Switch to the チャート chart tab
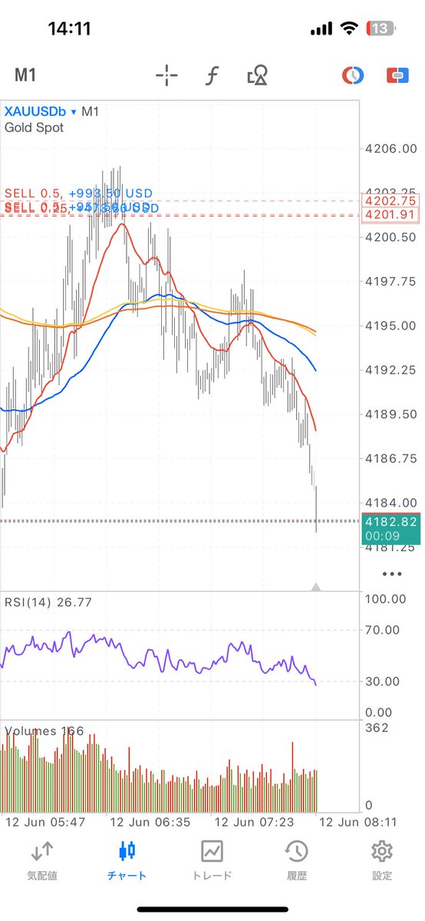This screenshot has width=425, height=921. pyautogui.click(x=127, y=860)
